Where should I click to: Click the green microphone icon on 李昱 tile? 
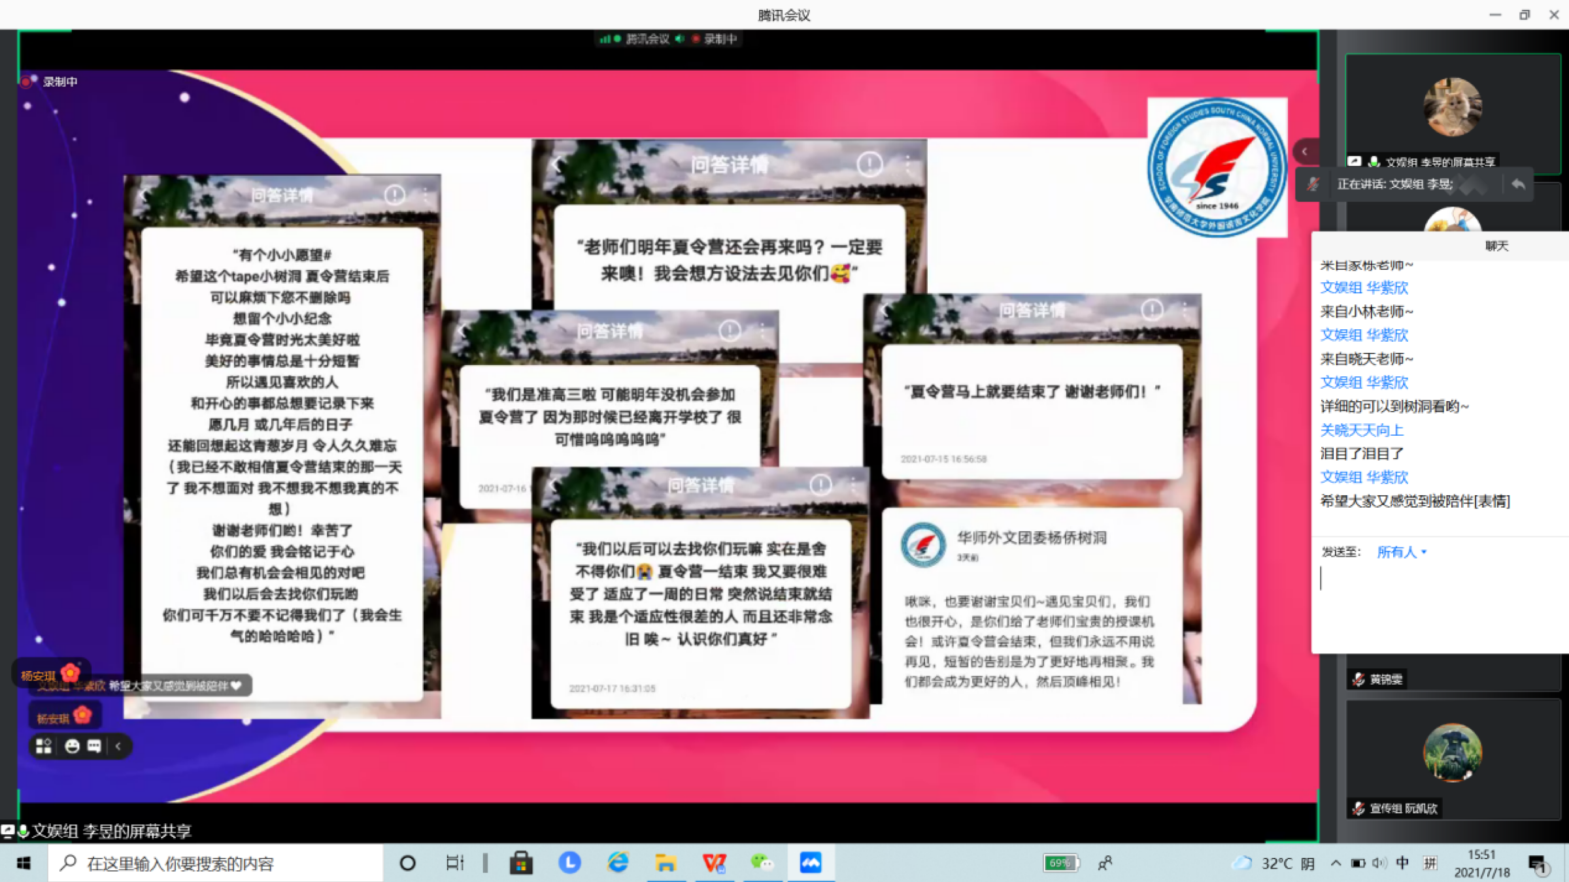tap(1374, 161)
